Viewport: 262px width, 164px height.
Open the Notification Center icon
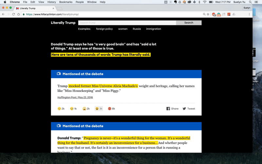point(256,2)
